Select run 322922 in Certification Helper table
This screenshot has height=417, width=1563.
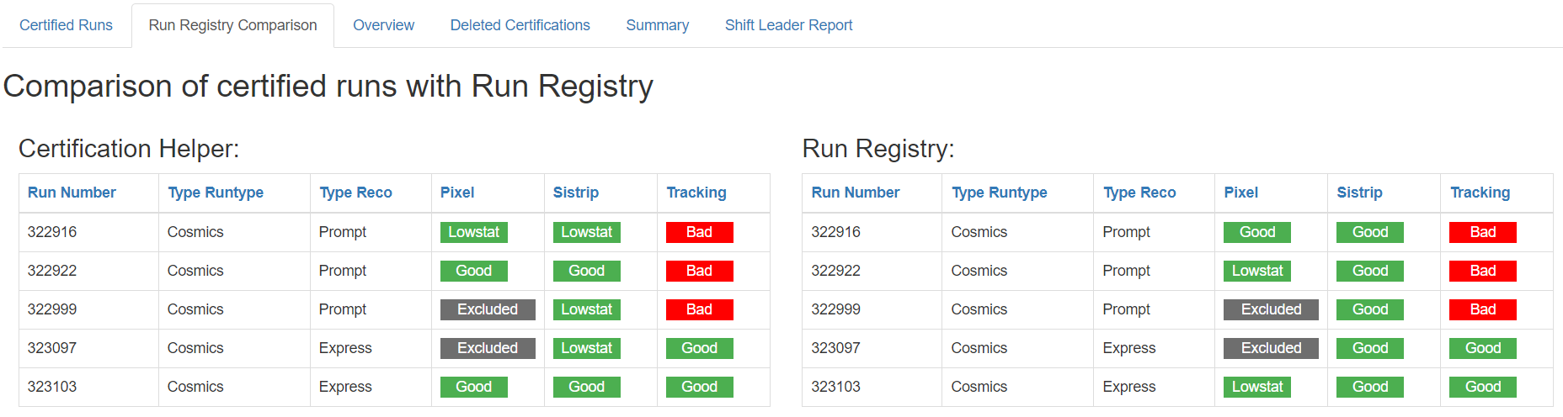pos(52,271)
